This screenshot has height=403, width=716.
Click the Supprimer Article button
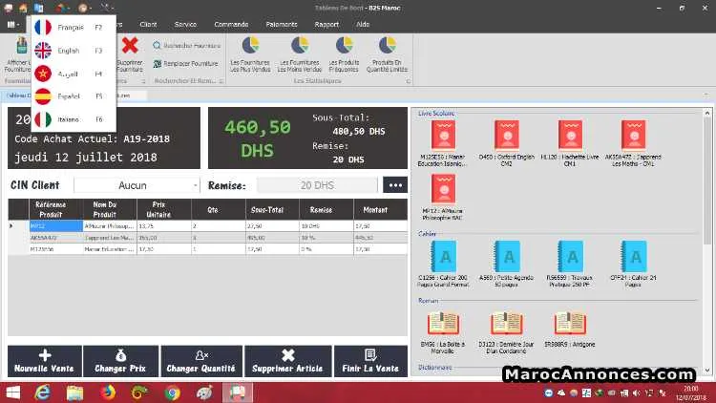click(287, 361)
